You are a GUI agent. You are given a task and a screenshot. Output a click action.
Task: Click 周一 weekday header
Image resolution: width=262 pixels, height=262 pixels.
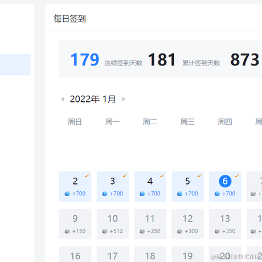(112, 122)
